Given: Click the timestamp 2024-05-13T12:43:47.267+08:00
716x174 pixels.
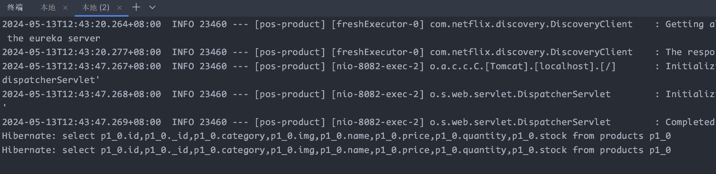Looking at the screenshot, I should click(x=82, y=66).
